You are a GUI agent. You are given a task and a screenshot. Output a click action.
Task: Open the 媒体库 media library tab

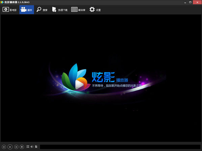[x=78, y=10]
